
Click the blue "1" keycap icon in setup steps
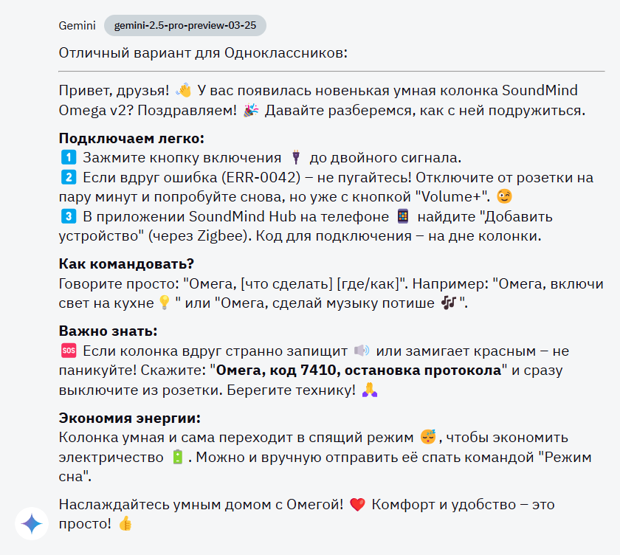tap(69, 156)
